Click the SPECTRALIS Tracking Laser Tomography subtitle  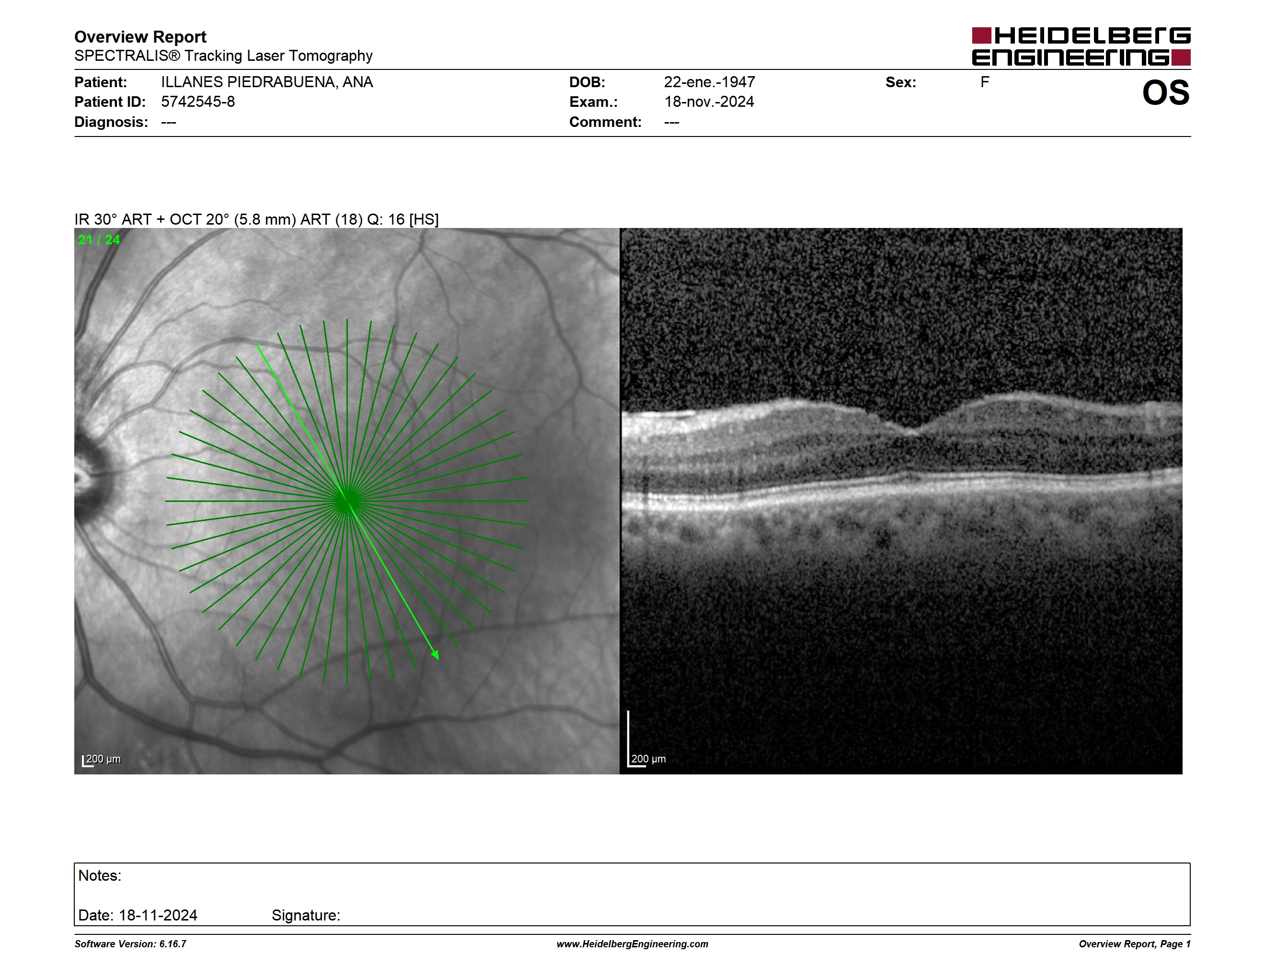point(223,56)
